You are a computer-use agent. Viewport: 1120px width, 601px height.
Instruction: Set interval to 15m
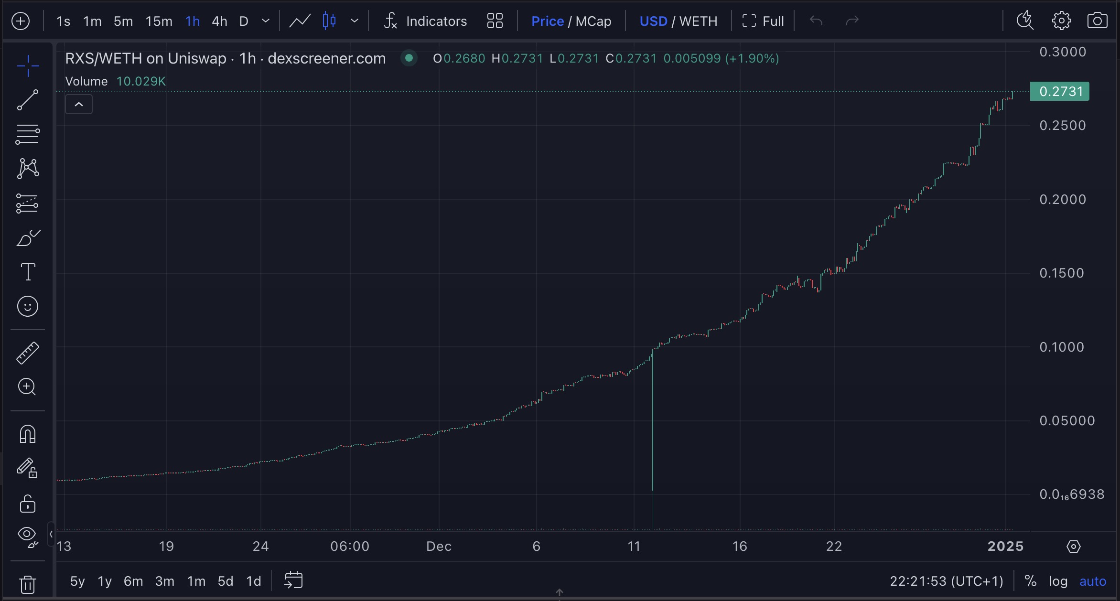[x=159, y=21]
